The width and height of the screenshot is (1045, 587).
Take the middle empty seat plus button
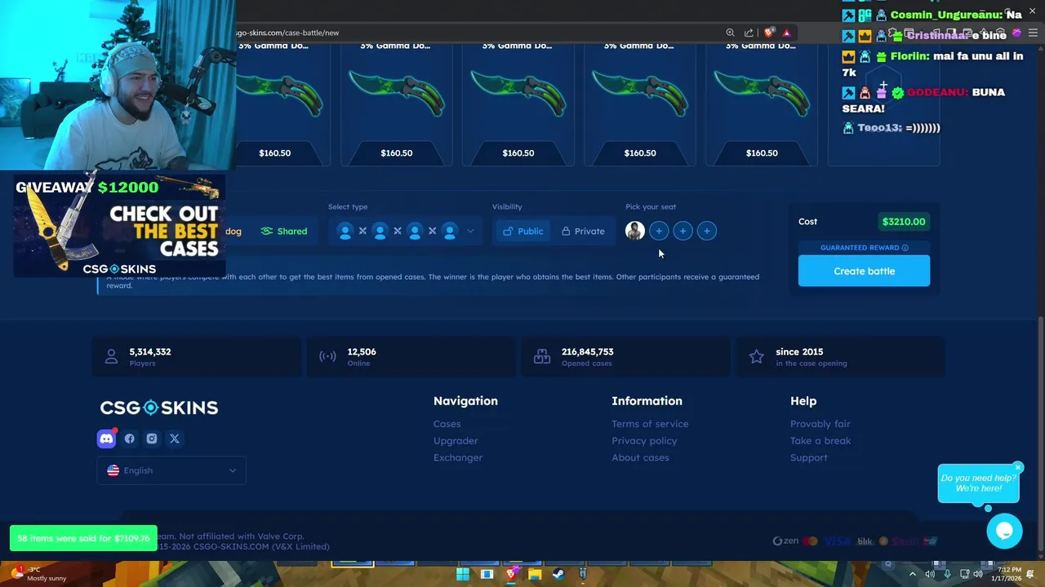pos(683,231)
